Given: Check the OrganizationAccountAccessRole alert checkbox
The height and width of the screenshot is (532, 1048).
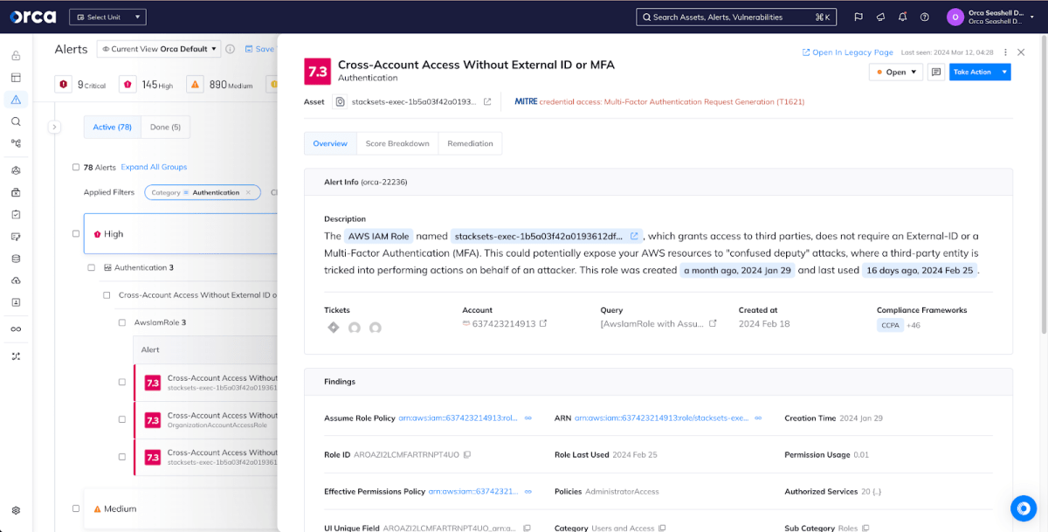Looking at the screenshot, I should (x=122, y=419).
